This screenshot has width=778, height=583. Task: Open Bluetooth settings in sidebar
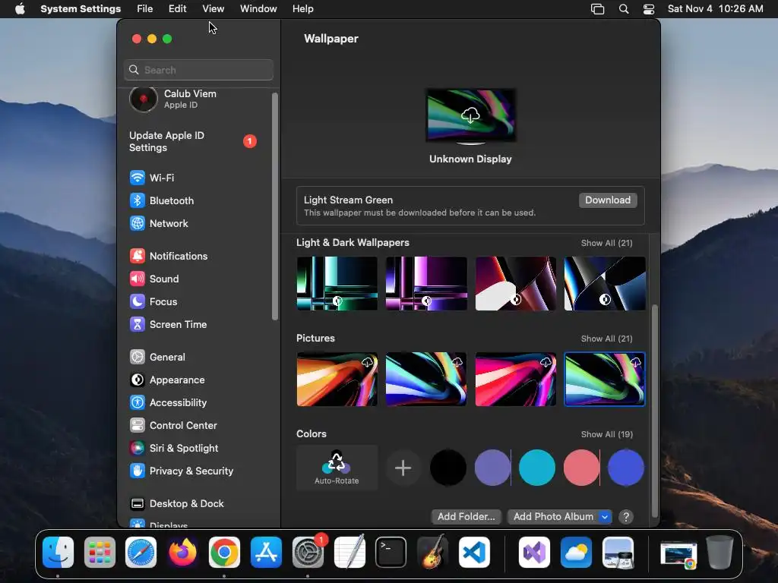pyautogui.click(x=162, y=200)
